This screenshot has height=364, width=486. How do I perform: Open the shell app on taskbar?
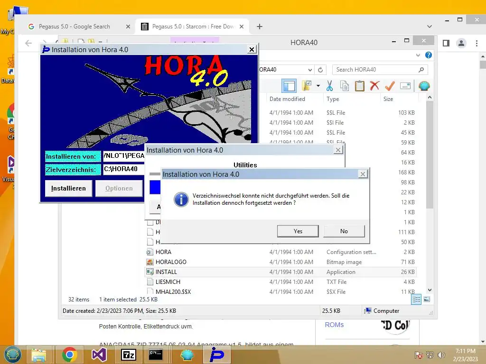coord(187,355)
